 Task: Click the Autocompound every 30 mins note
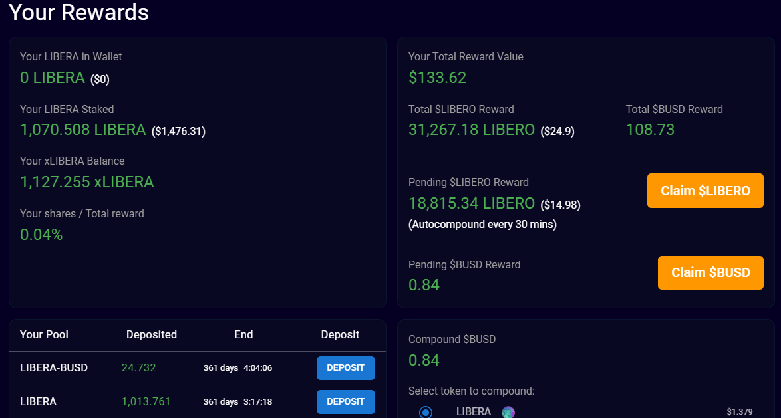[x=483, y=225]
